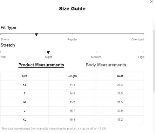Click the Skinny label on Fit Type scale
Viewport: 155px width, 133px height.
point(5,40)
